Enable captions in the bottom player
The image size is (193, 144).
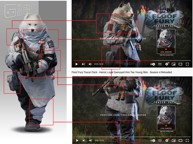160,140
